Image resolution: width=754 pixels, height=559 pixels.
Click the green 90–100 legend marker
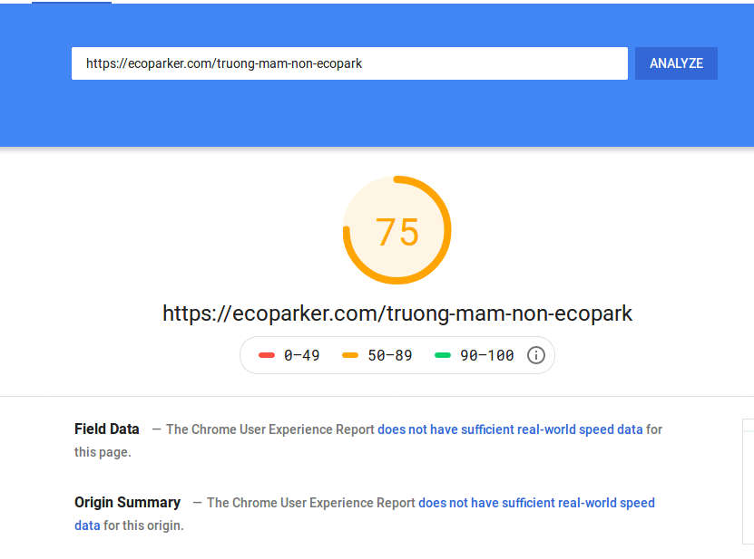click(x=443, y=355)
